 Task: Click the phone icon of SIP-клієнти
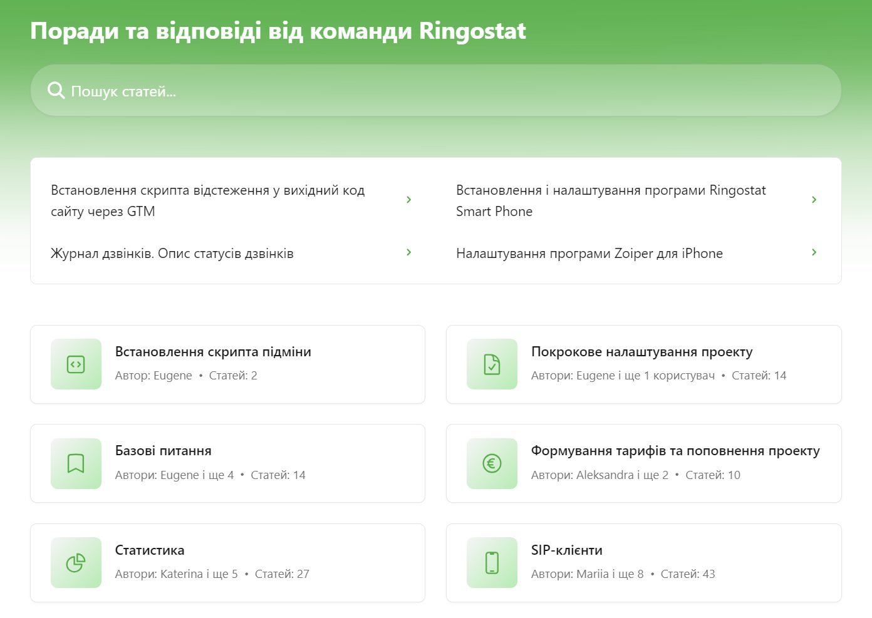[x=492, y=563]
